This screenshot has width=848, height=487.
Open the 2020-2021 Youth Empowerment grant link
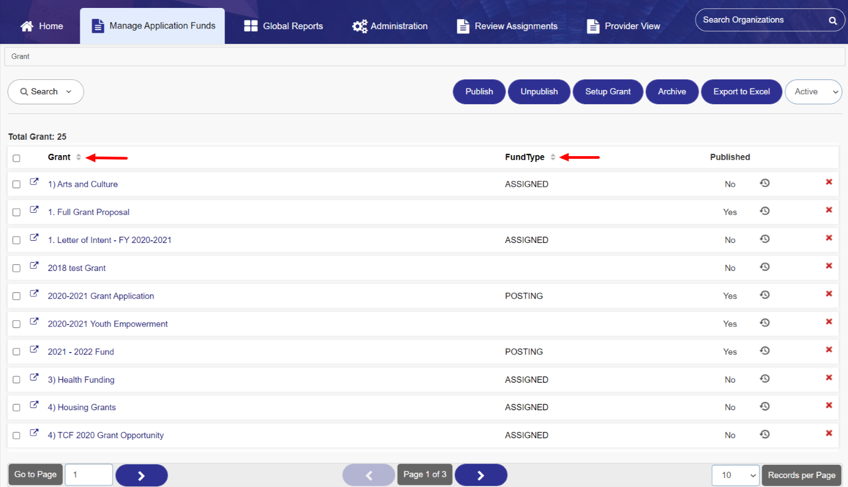(x=108, y=324)
